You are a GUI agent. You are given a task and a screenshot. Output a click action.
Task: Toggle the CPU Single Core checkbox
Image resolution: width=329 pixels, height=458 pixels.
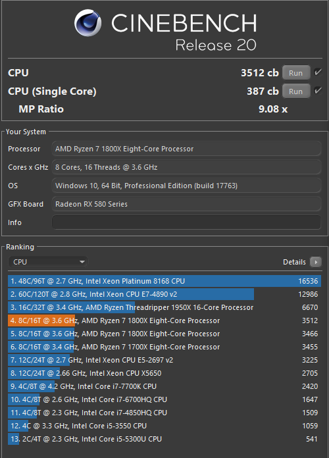click(x=318, y=91)
